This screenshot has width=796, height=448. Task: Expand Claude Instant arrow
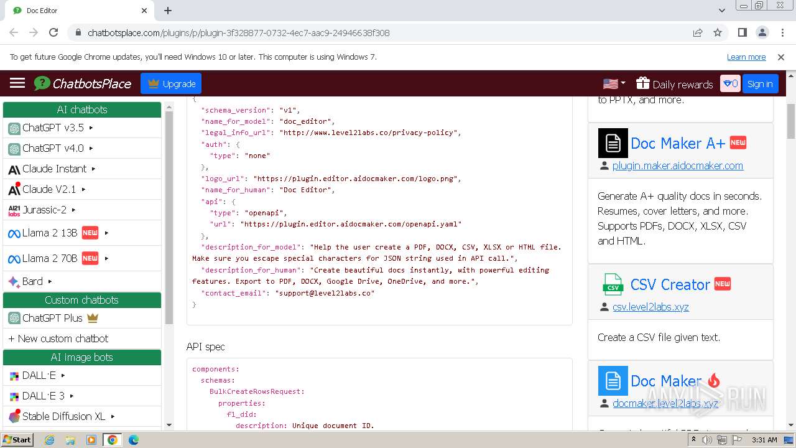pyautogui.click(x=94, y=169)
